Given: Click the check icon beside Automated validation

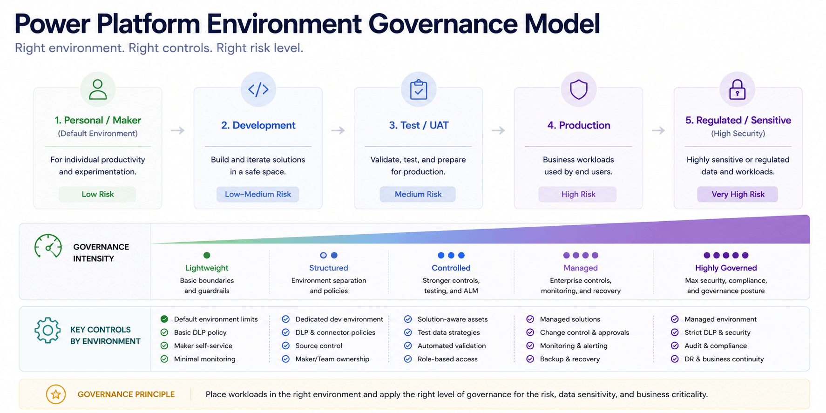Looking at the screenshot, I should click(x=408, y=345).
